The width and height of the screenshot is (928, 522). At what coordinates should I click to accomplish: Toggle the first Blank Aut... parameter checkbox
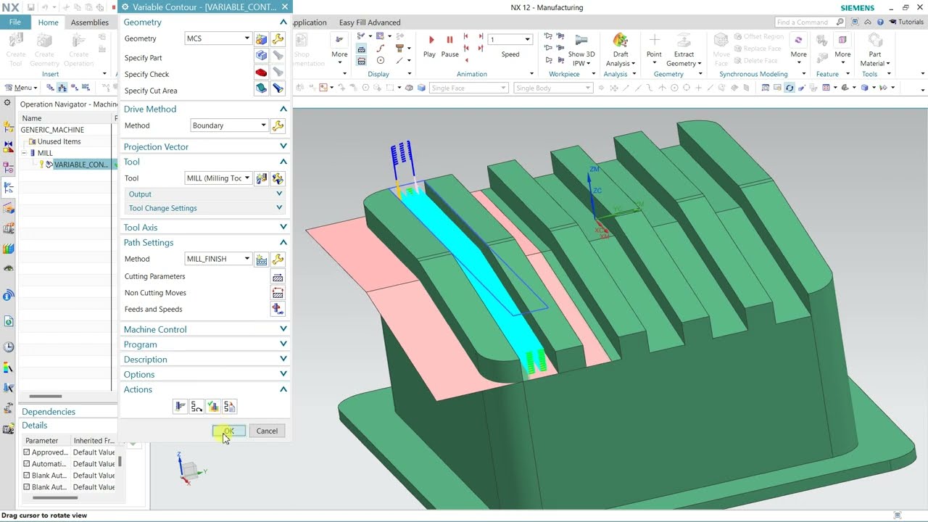coord(27,476)
